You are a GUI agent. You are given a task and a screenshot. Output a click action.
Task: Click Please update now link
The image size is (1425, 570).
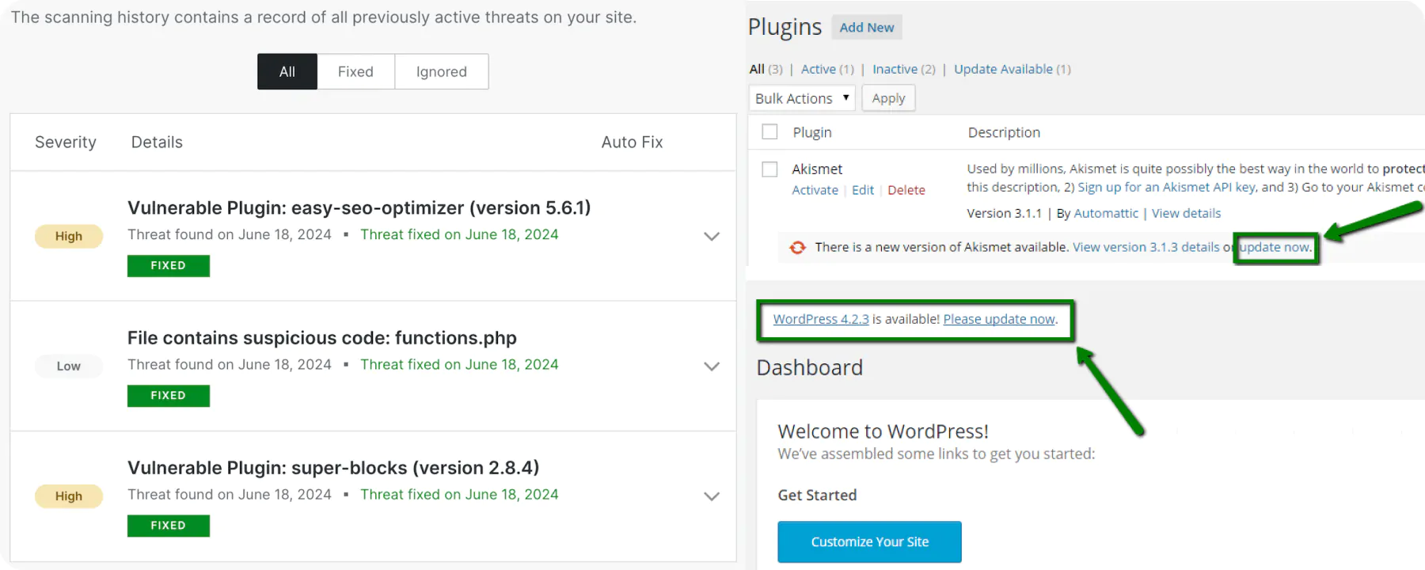click(999, 319)
